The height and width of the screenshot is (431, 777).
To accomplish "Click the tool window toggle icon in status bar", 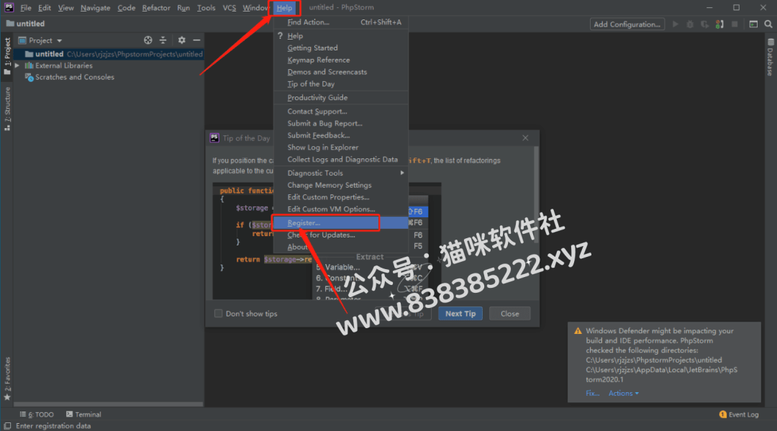I will click(x=7, y=426).
